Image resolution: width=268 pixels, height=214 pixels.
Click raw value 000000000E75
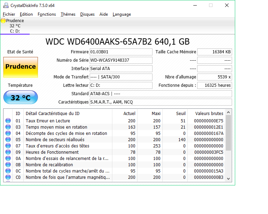point(209,121)
